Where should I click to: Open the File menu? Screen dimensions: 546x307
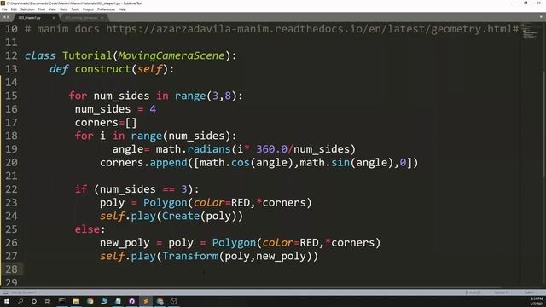click(4, 9)
